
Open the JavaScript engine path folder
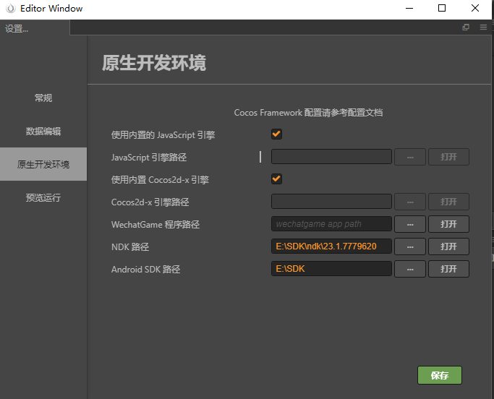[448, 157]
